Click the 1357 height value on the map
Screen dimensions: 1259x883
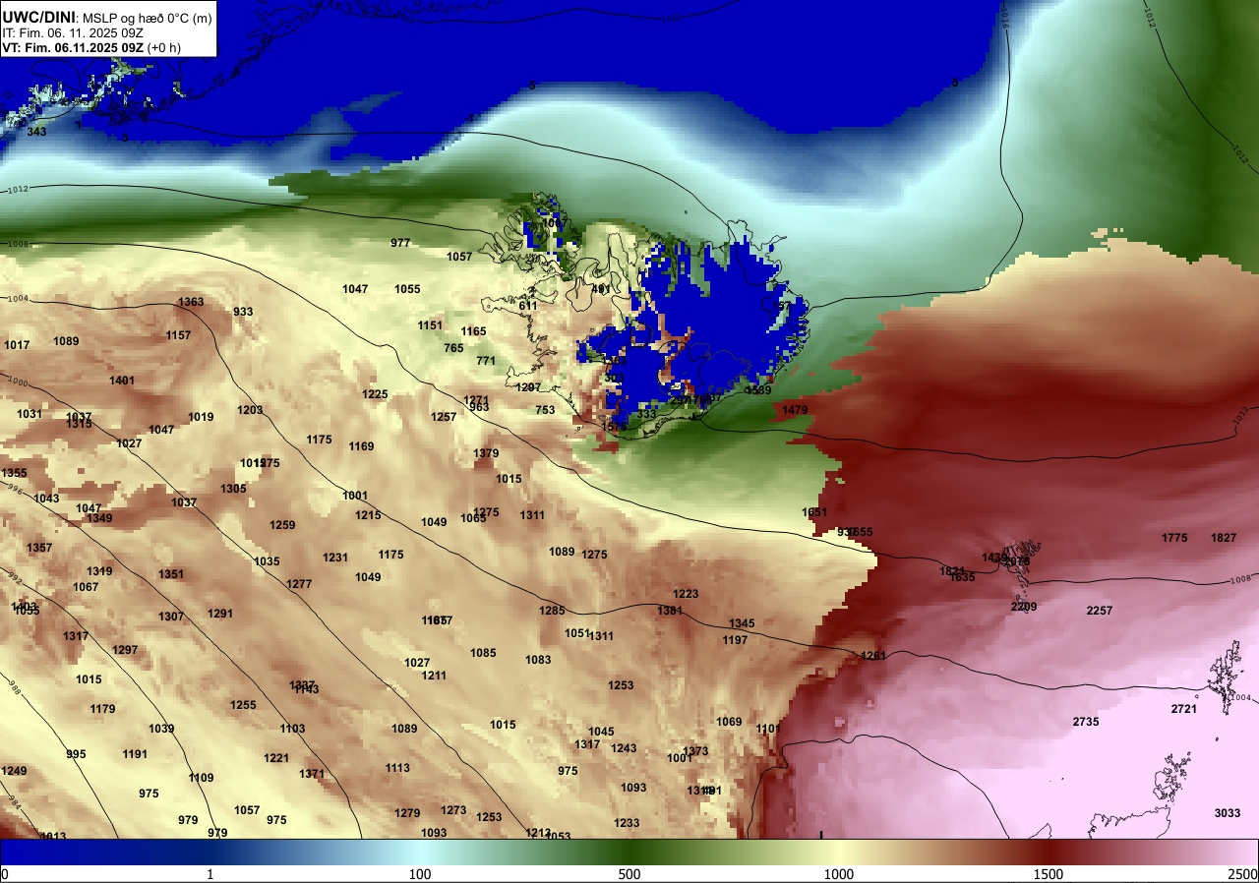coord(39,548)
